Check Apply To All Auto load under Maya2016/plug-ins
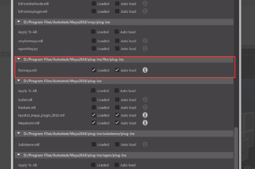 tap(116, 90)
